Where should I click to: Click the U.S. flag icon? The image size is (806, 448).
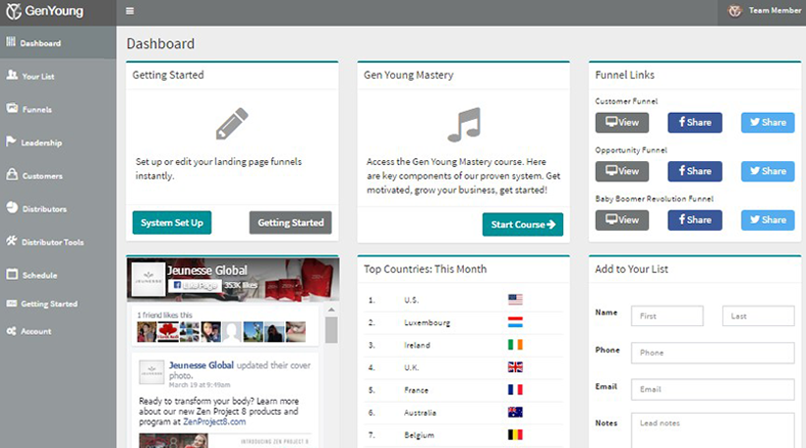515,300
